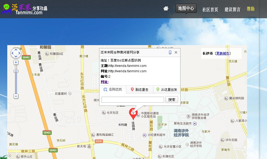Select the POI icon beside 中国移动通信小区服务站
The image size is (267, 159).
point(138,115)
